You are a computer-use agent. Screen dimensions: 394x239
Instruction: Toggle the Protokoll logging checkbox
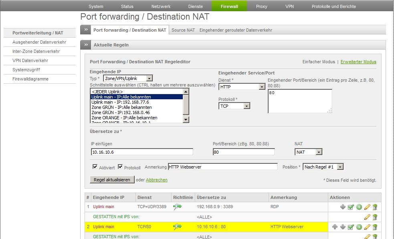click(x=120, y=167)
